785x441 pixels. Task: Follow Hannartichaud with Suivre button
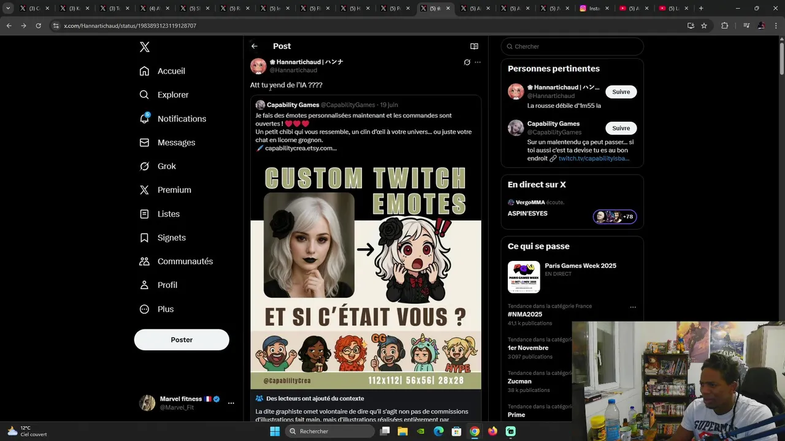pos(621,92)
